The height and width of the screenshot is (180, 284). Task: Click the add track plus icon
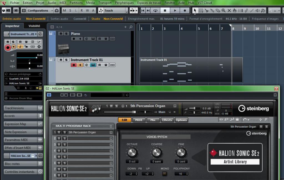(125, 27)
